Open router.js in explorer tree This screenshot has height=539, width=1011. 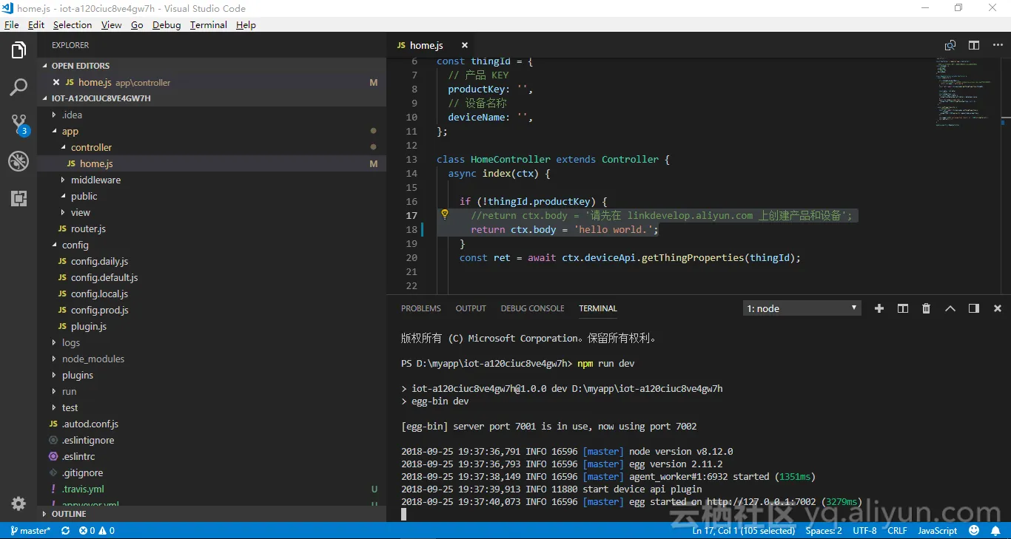click(x=212, y=228)
